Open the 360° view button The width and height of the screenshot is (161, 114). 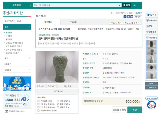52,86
